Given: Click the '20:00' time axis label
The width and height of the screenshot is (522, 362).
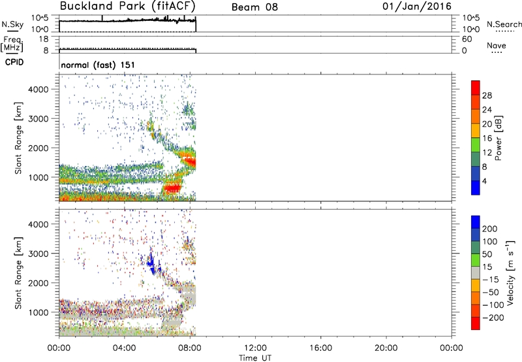Looking at the screenshot, I should pos(386,348).
